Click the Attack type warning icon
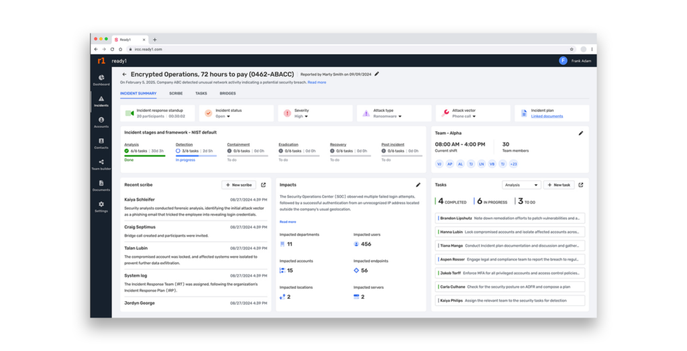The image size is (687, 351). 366,113
